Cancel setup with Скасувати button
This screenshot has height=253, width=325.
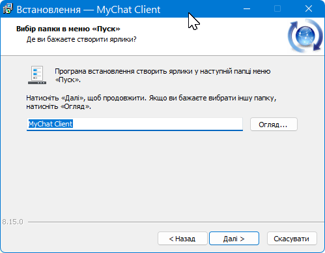point(292,239)
